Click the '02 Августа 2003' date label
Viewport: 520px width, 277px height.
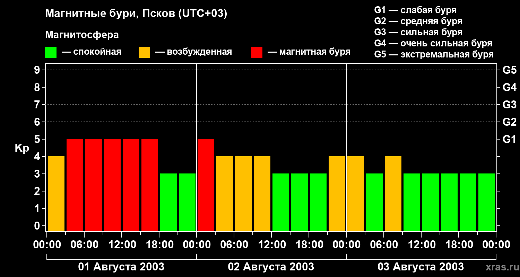coord(271,267)
